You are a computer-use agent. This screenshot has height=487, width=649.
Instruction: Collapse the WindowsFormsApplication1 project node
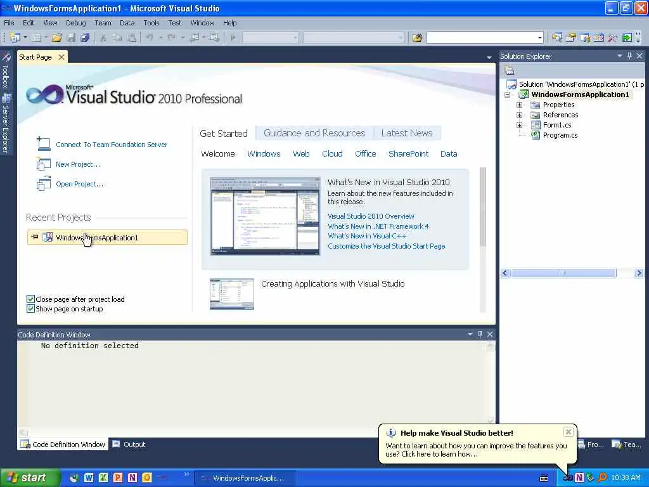(508, 95)
